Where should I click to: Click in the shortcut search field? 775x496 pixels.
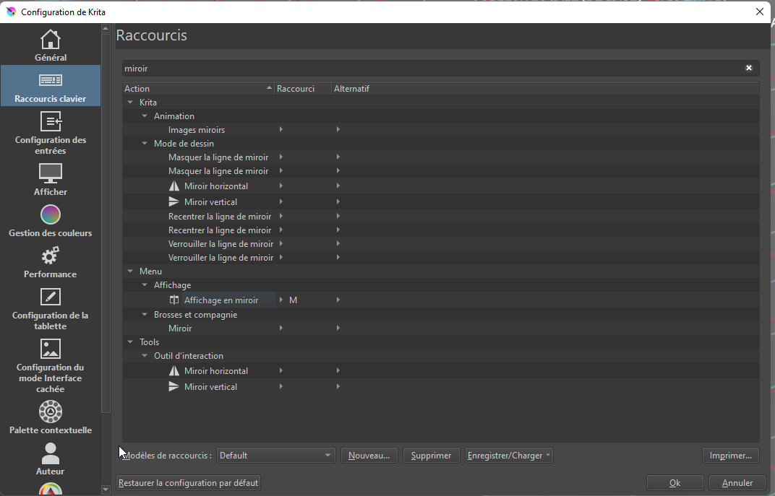click(434, 68)
